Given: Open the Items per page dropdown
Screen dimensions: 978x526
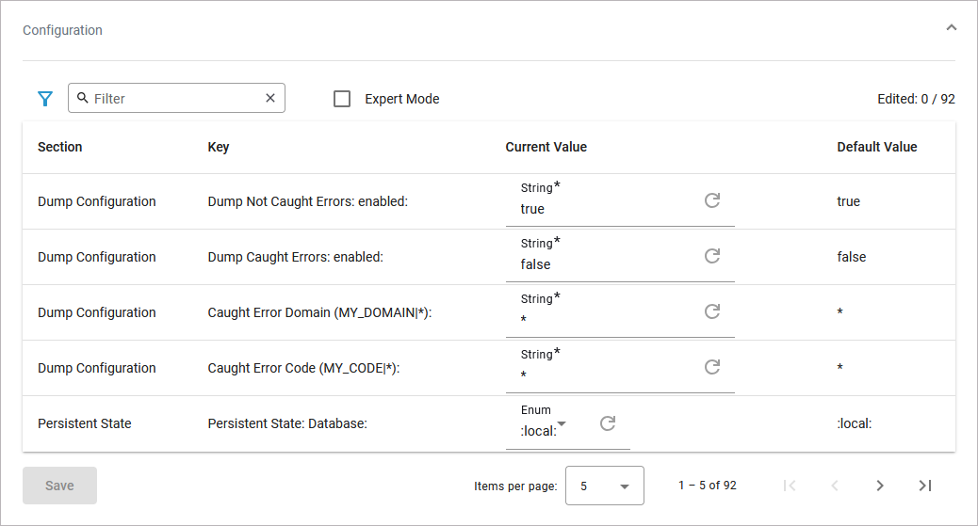Looking at the screenshot, I should coord(604,486).
